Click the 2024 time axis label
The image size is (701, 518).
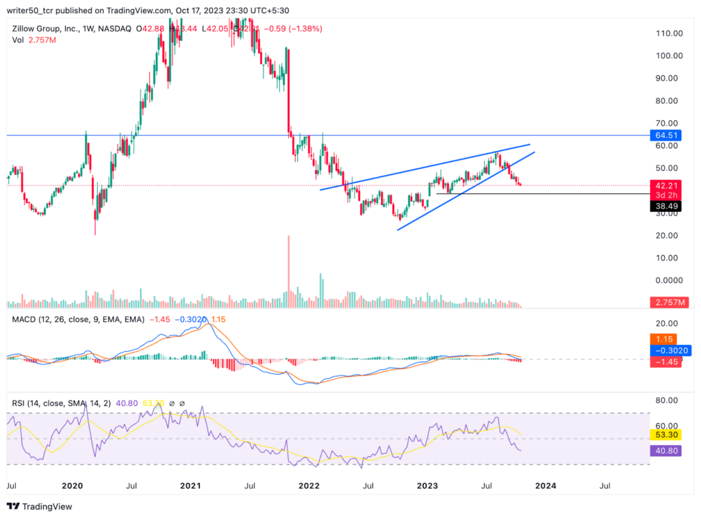coord(546,485)
